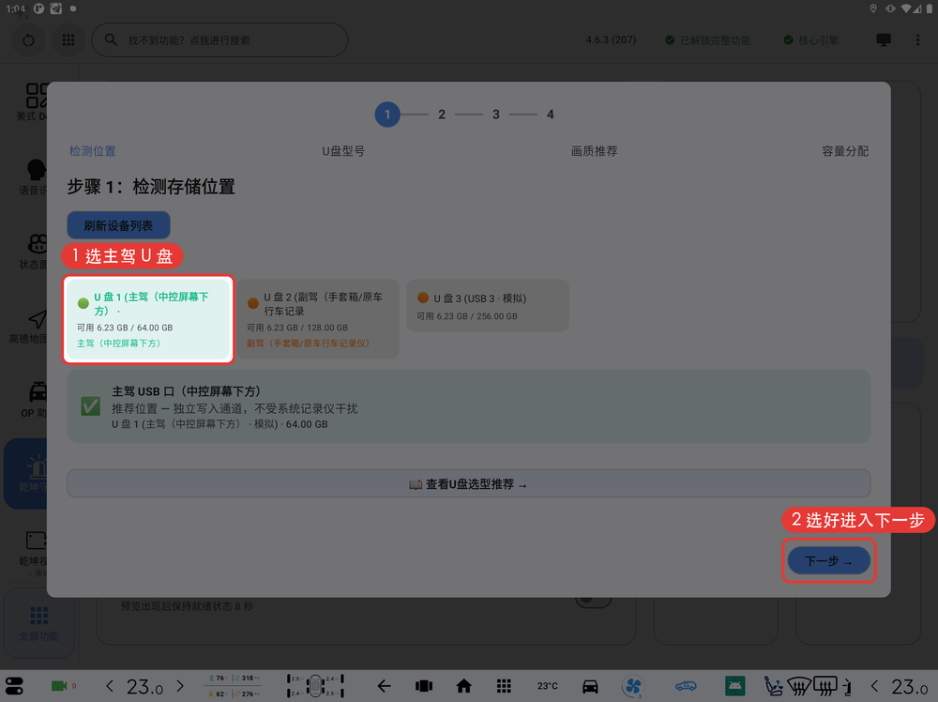This screenshot has height=702, width=938.
Task: Open 全部功能 in sidebar
Action: pyautogui.click(x=38, y=623)
